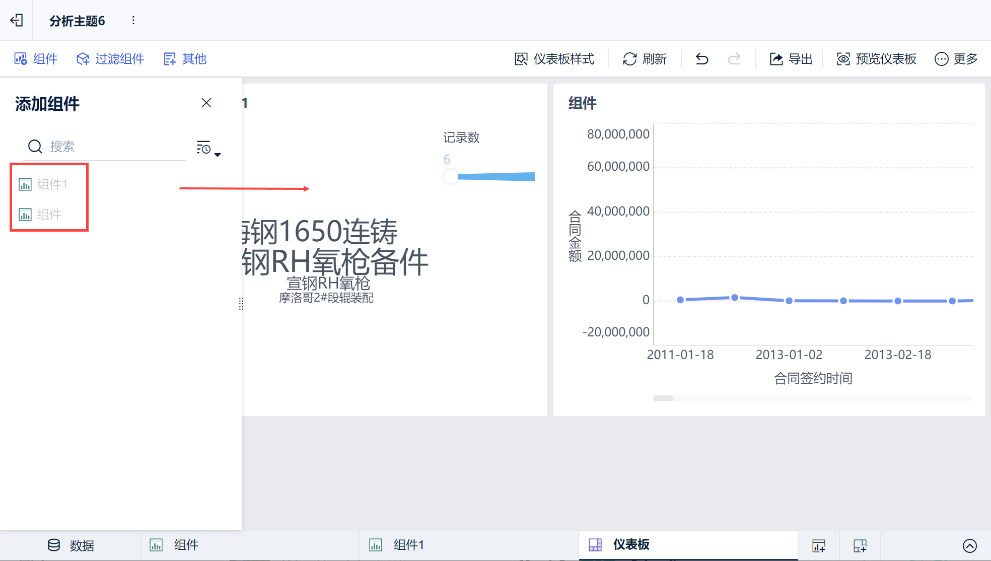991x561 pixels.
Task: Click 预览仪表板 preview dashboard
Action: (876, 59)
